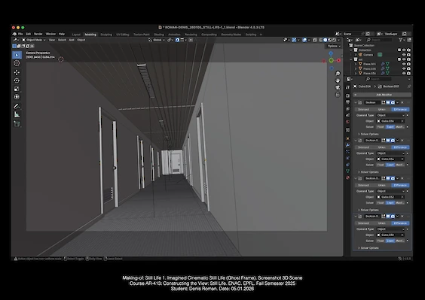The height and width of the screenshot is (300, 425).
Task: Expand the Plane.001 outliner row
Action: (356, 64)
